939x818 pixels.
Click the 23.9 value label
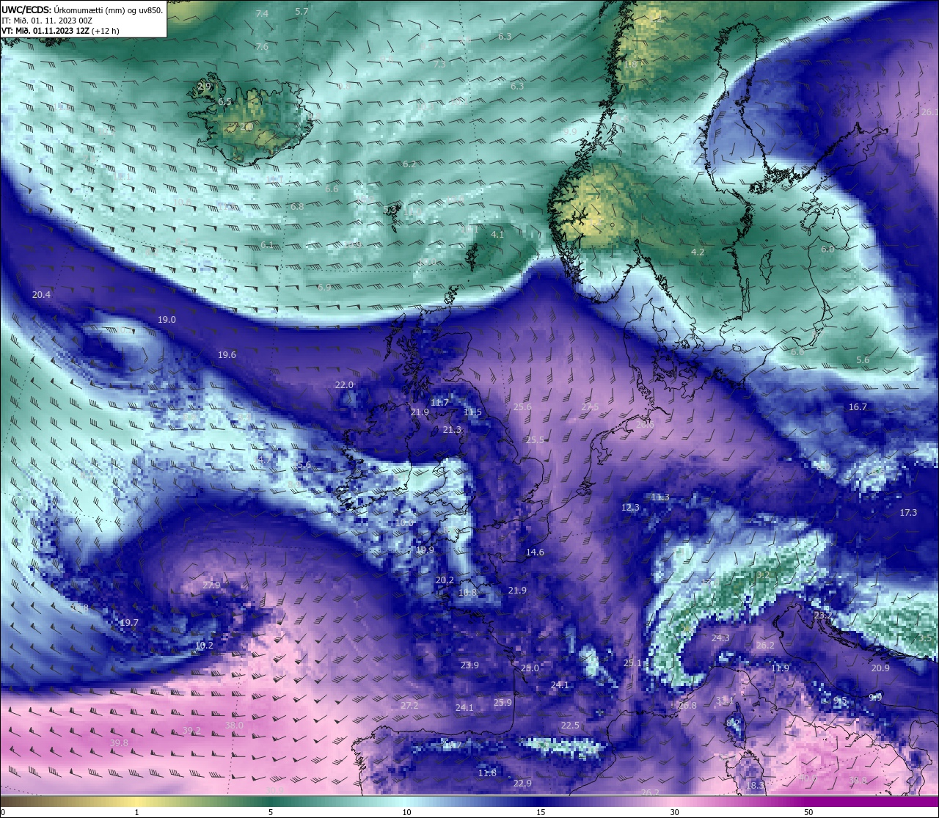tap(469, 665)
